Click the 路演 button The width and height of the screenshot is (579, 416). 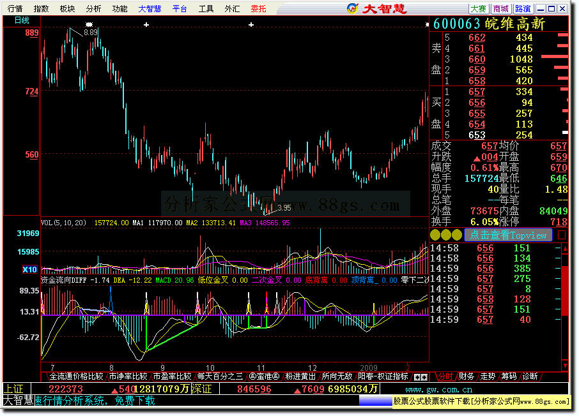pyautogui.click(x=523, y=8)
